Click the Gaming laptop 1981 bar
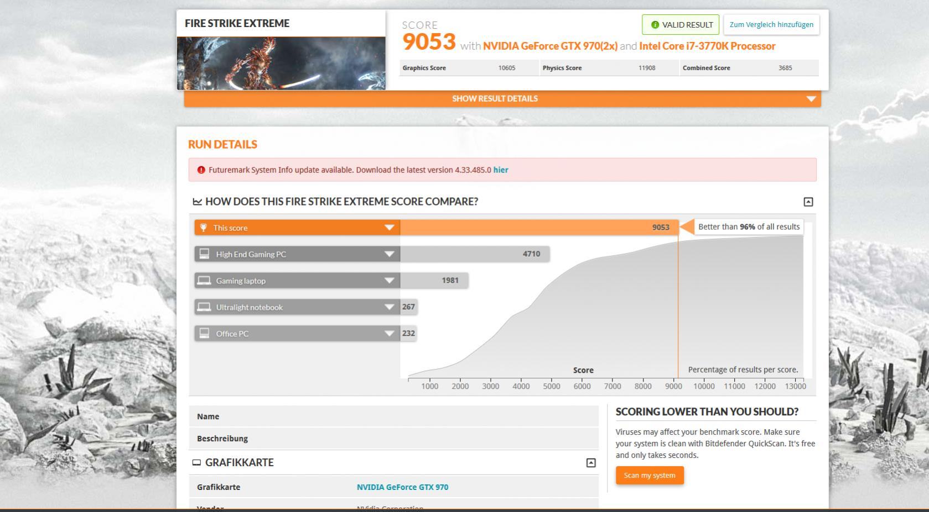 click(434, 281)
